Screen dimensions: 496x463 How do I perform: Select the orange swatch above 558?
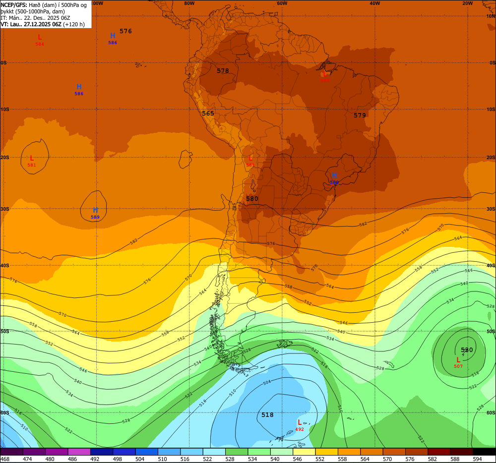[349, 452]
